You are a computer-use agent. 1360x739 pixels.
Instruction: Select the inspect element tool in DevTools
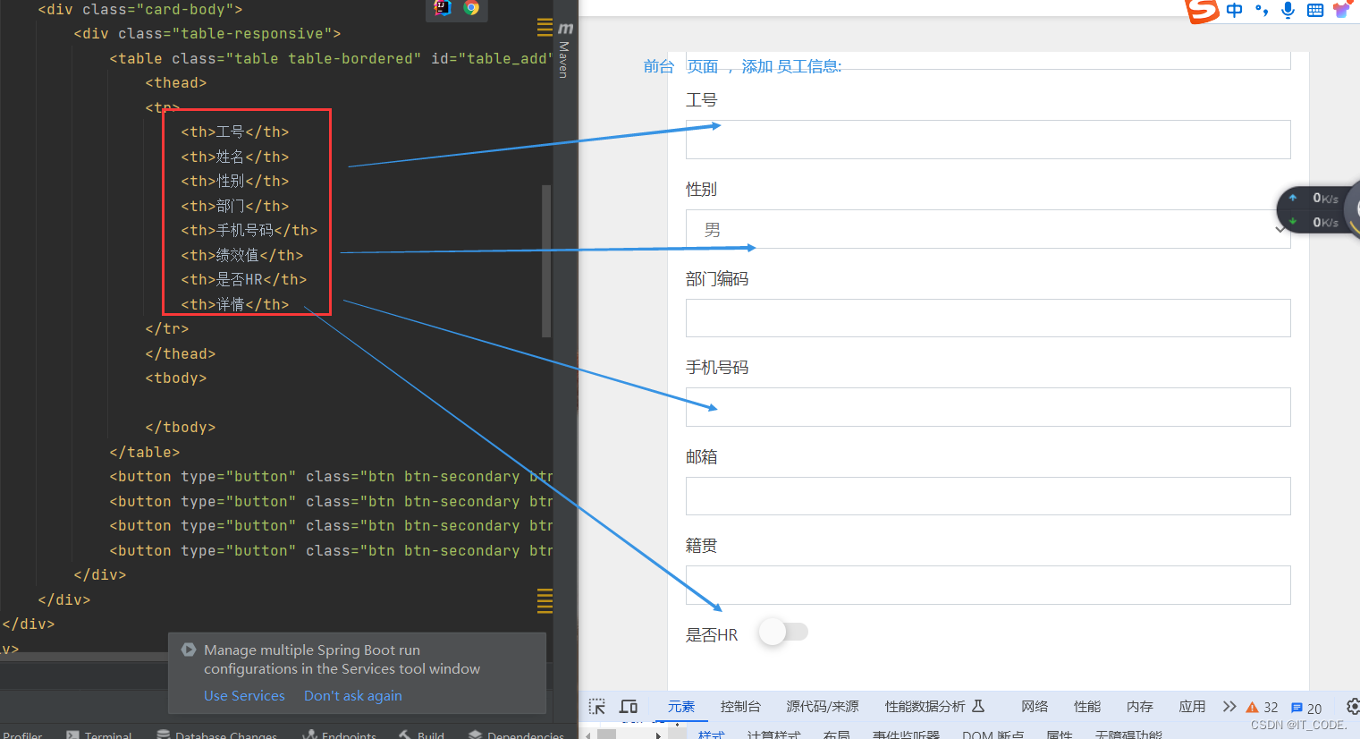click(596, 706)
